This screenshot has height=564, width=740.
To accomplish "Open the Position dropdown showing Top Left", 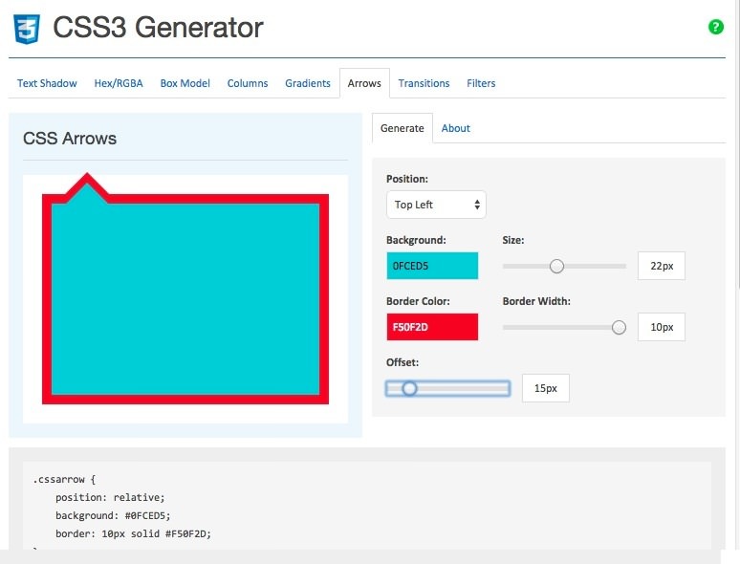I will (436, 205).
